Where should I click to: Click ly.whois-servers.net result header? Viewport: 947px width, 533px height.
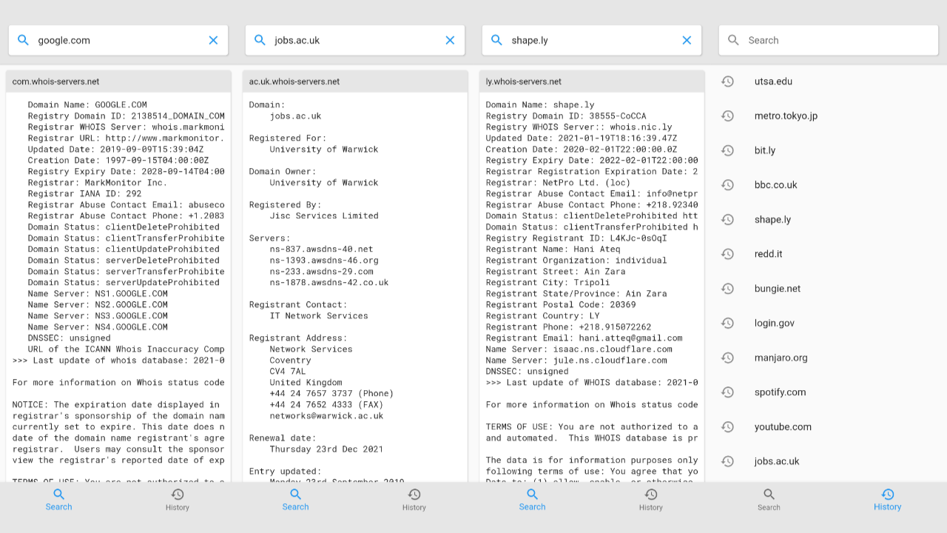tap(592, 81)
